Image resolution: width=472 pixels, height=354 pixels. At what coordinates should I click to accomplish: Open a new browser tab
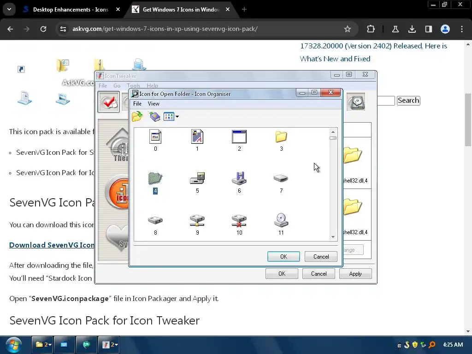(244, 10)
